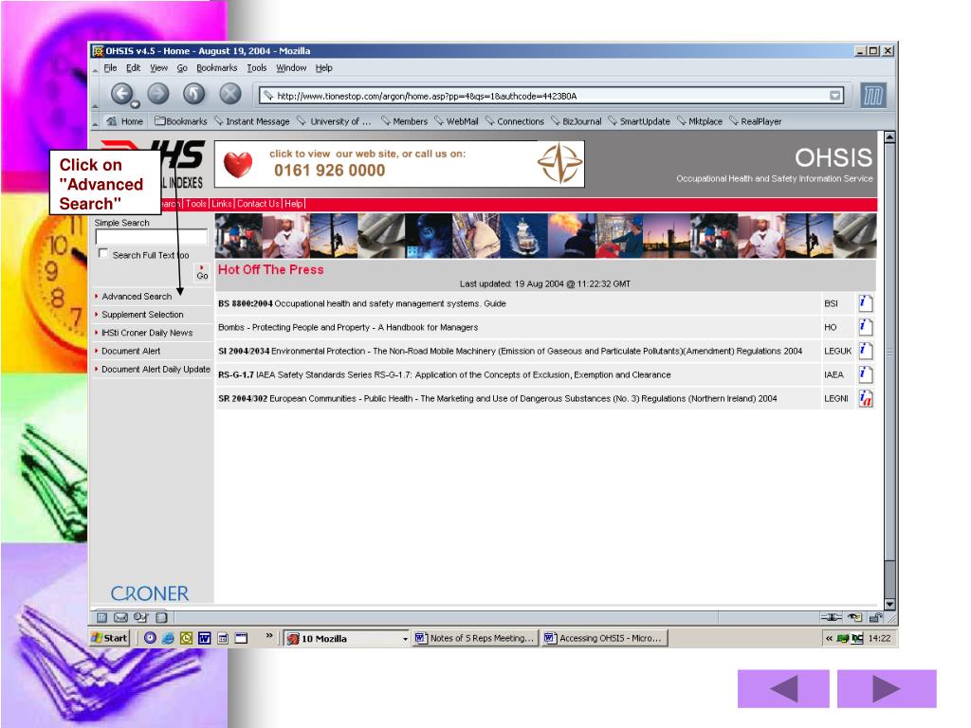Click Navigator icon in status bar
The height and width of the screenshot is (728, 971).
102,617
